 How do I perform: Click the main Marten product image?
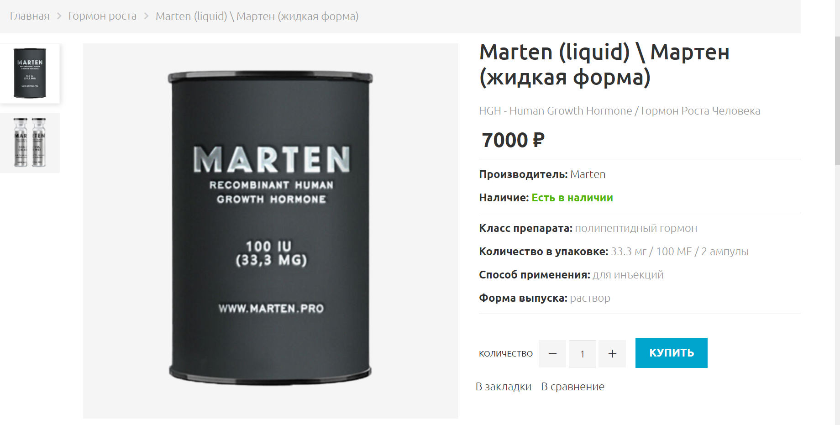271,231
